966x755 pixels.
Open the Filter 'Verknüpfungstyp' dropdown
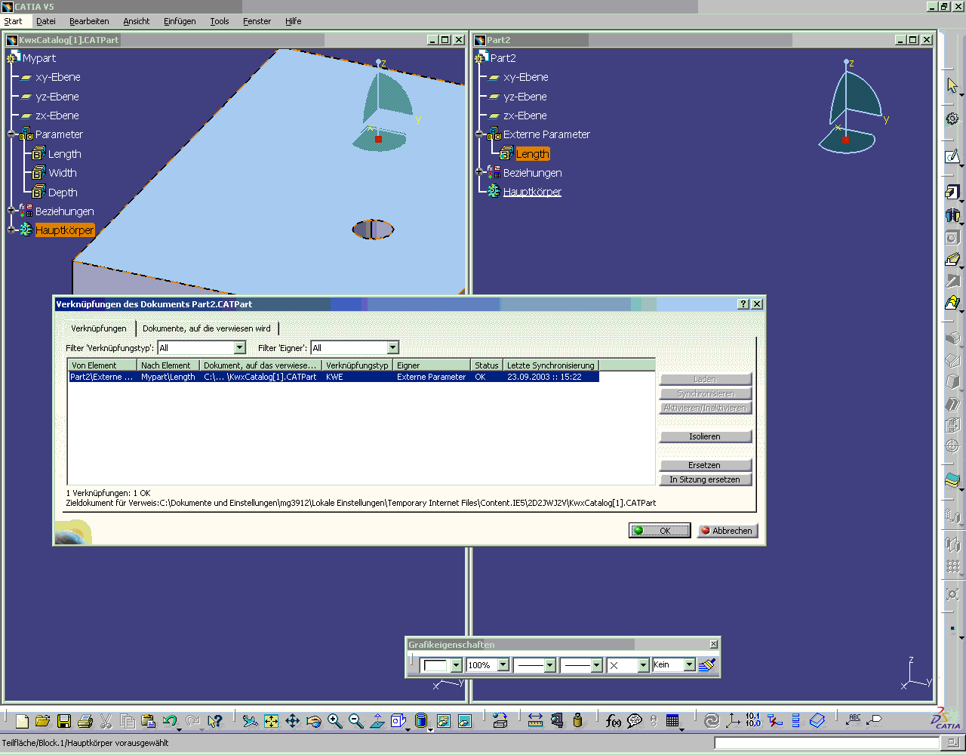click(x=240, y=347)
